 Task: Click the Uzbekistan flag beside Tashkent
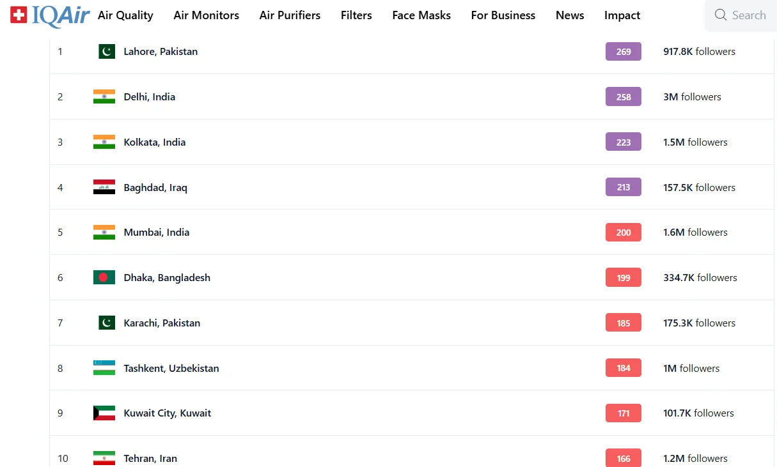tap(104, 368)
